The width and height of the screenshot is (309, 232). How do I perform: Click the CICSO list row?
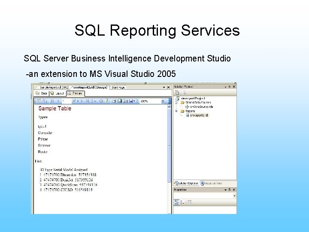66,190
